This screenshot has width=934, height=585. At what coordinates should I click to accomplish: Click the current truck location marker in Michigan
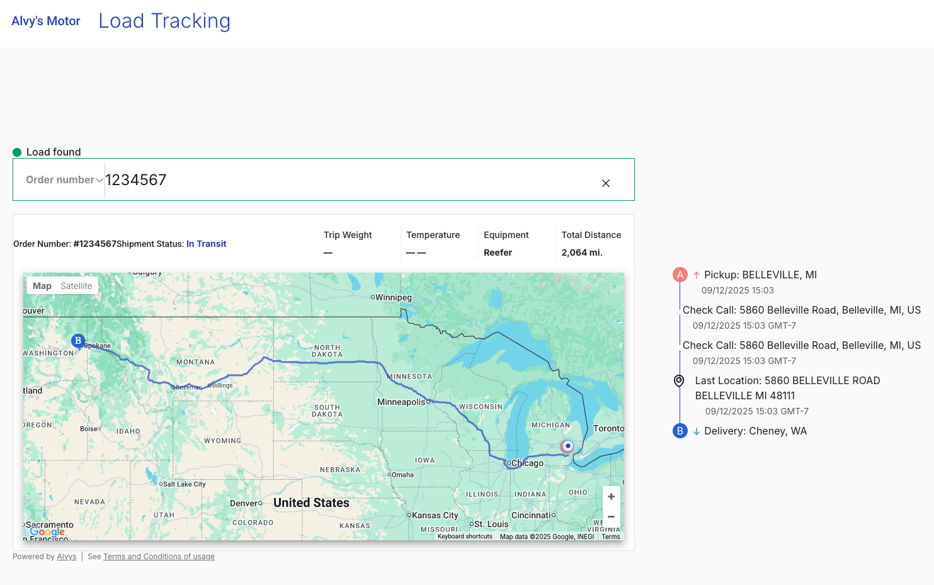(x=567, y=446)
